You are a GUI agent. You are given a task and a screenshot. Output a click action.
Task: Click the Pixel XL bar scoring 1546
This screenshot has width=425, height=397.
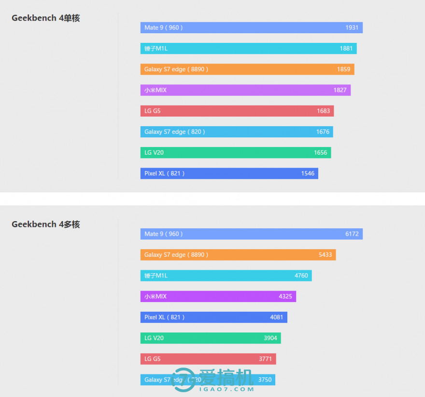(x=229, y=173)
